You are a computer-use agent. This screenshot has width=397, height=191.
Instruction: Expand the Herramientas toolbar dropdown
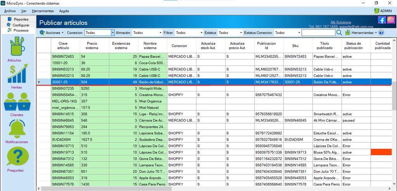pyautogui.click(x=376, y=33)
